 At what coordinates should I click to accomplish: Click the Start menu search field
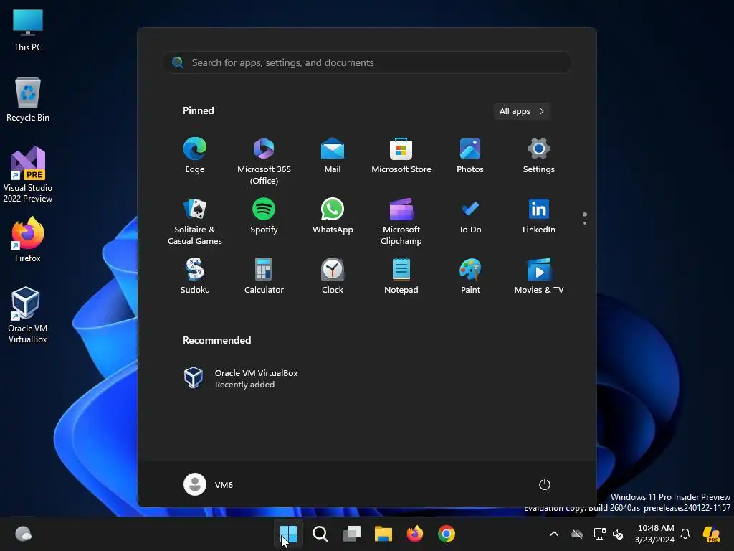(x=367, y=62)
